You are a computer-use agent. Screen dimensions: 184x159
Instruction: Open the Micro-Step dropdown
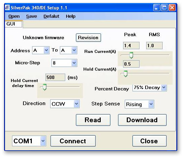64,63
